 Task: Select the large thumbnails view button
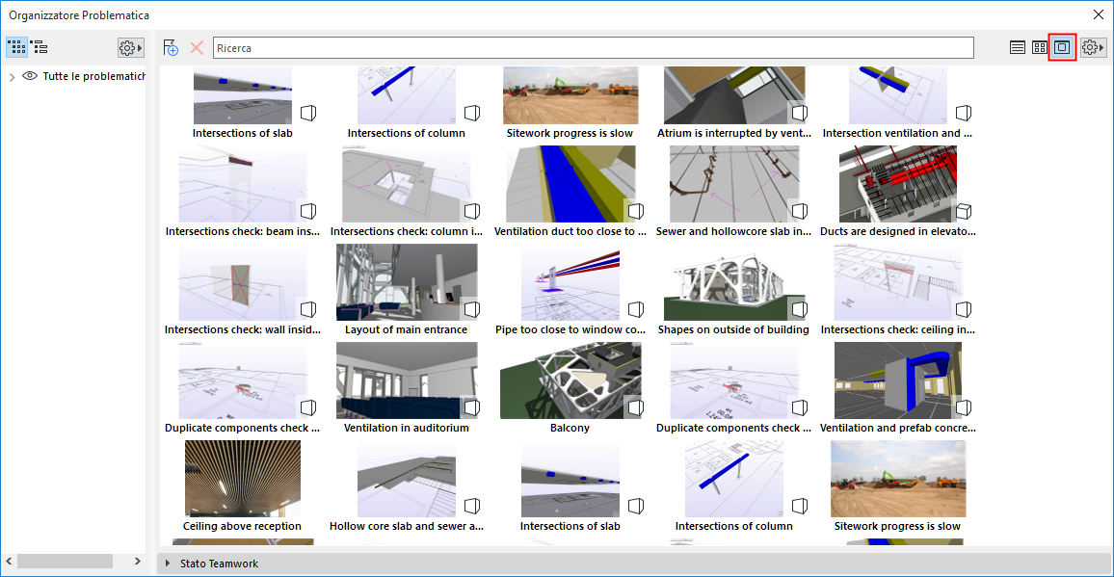1062,47
